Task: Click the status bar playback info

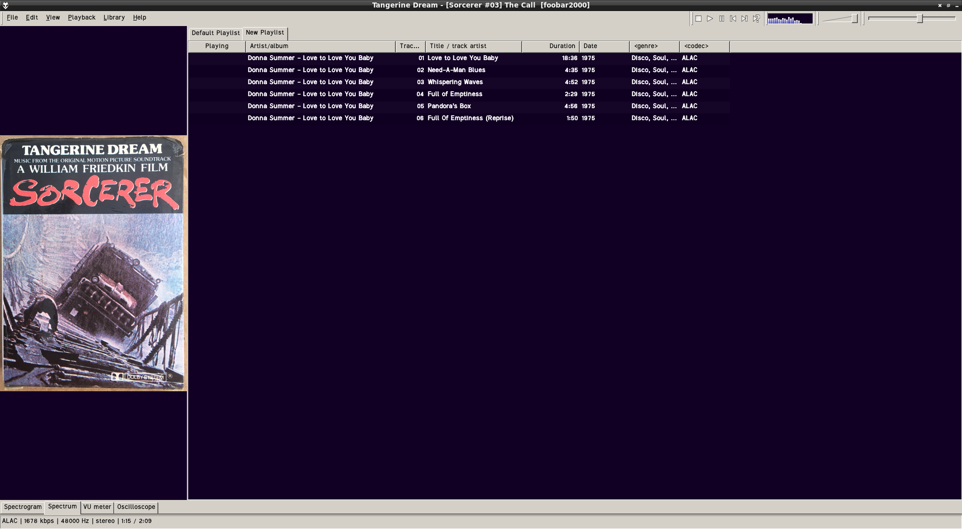Action: [77, 521]
